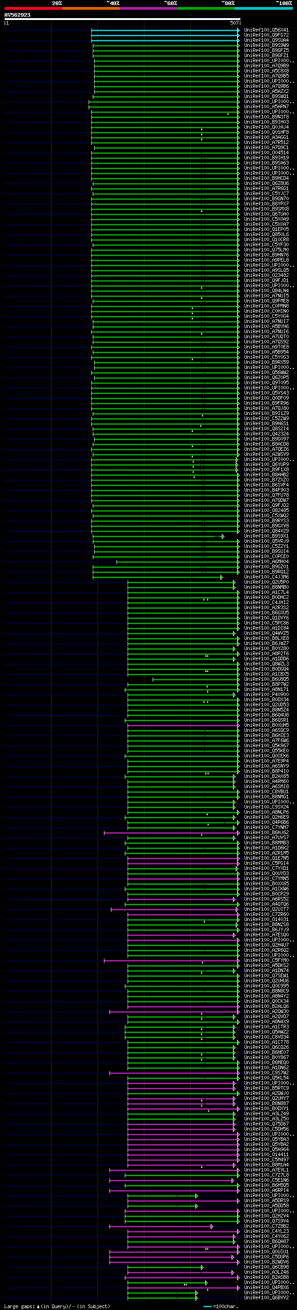The width and height of the screenshot is (297, 1310).
Task: Click the ~60% purple identity legend segment
Action: 148,8
